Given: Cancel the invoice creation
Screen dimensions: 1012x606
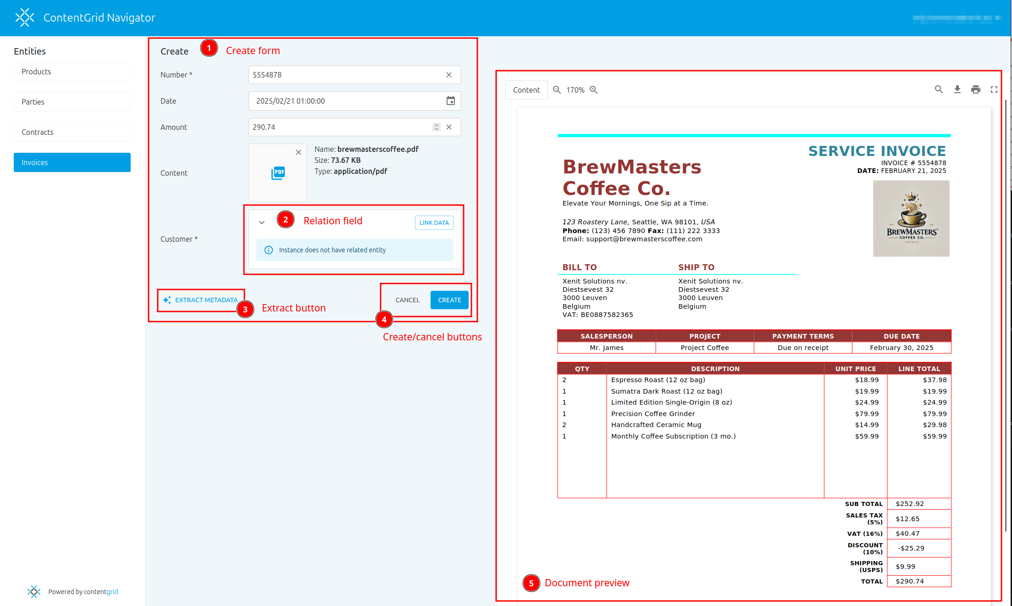Looking at the screenshot, I should tap(407, 300).
